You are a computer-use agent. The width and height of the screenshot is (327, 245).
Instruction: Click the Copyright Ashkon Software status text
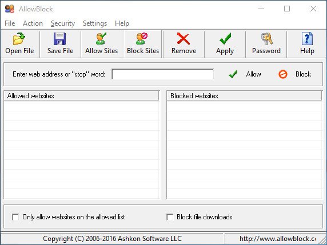pos(112,239)
